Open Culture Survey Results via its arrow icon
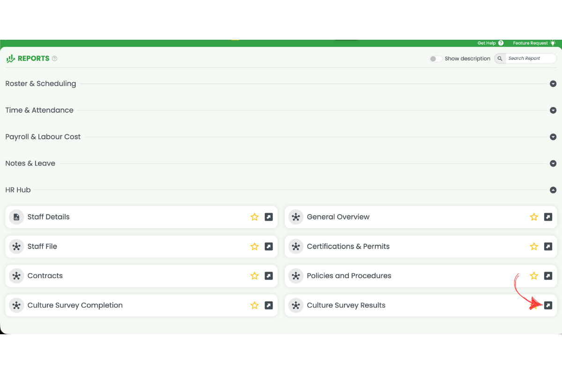Image resolution: width=562 pixels, height=374 pixels. [x=548, y=305]
